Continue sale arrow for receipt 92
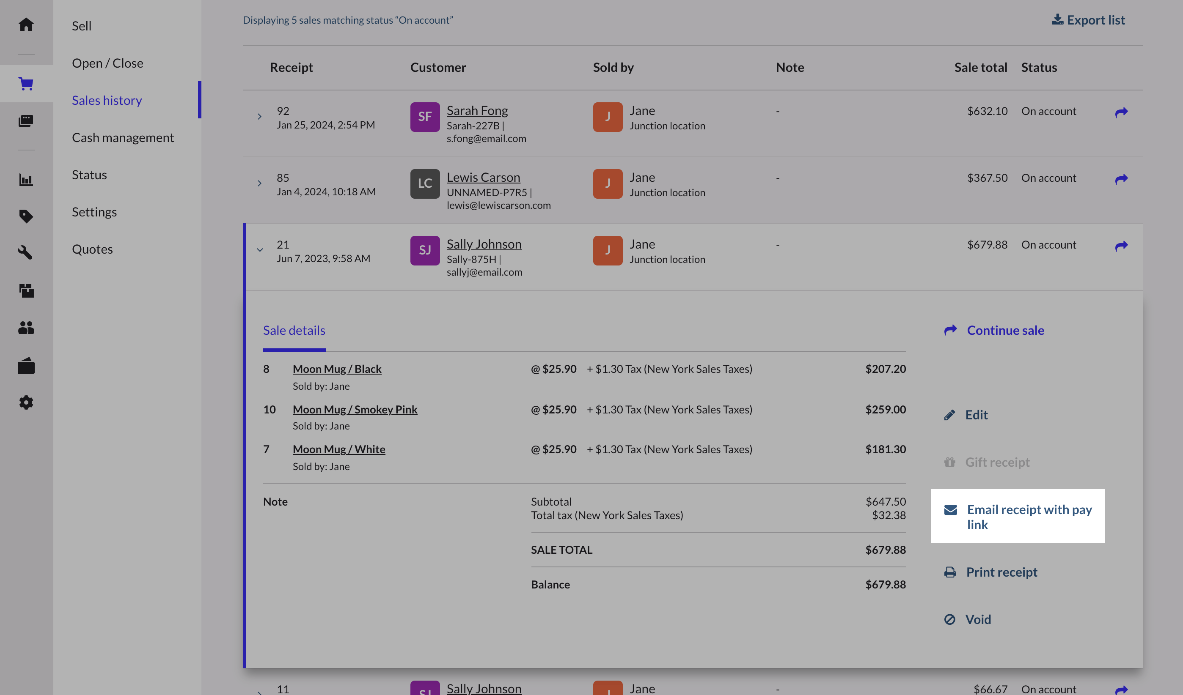The image size is (1183, 695). pyautogui.click(x=1121, y=112)
